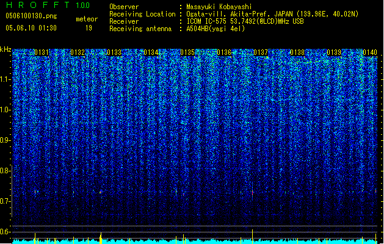Image resolution: width=384 pixels, height=244 pixels.
Task: Click the Receiver label
Action: click(x=124, y=21)
